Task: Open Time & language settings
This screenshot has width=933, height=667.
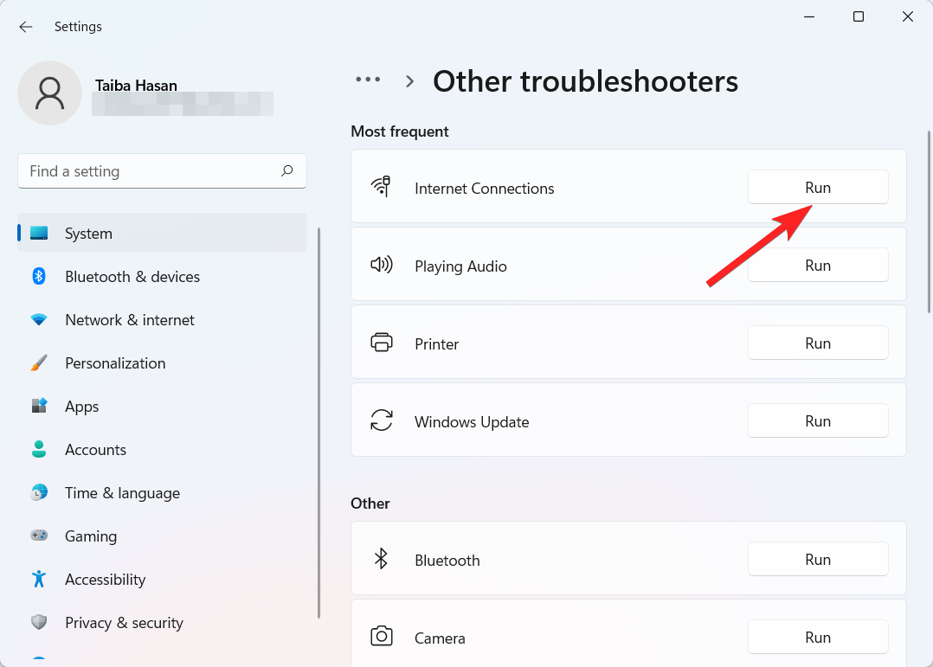Action: point(122,493)
